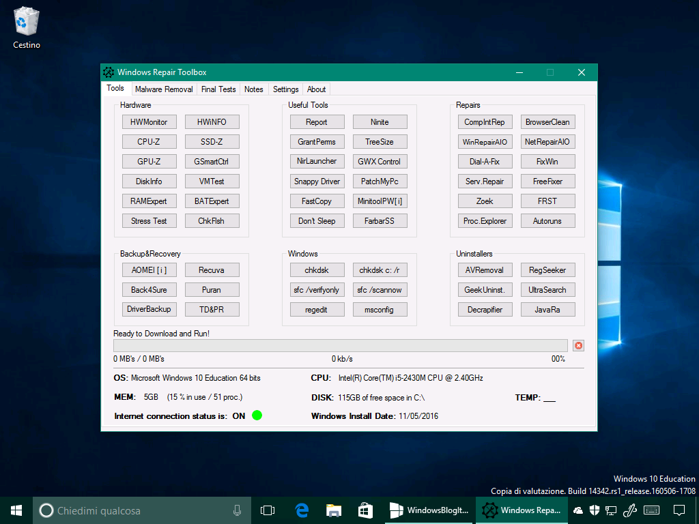The image size is (699, 524).
Task: Switch to the Malware Removal tab
Action: pyautogui.click(x=164, y=89)
